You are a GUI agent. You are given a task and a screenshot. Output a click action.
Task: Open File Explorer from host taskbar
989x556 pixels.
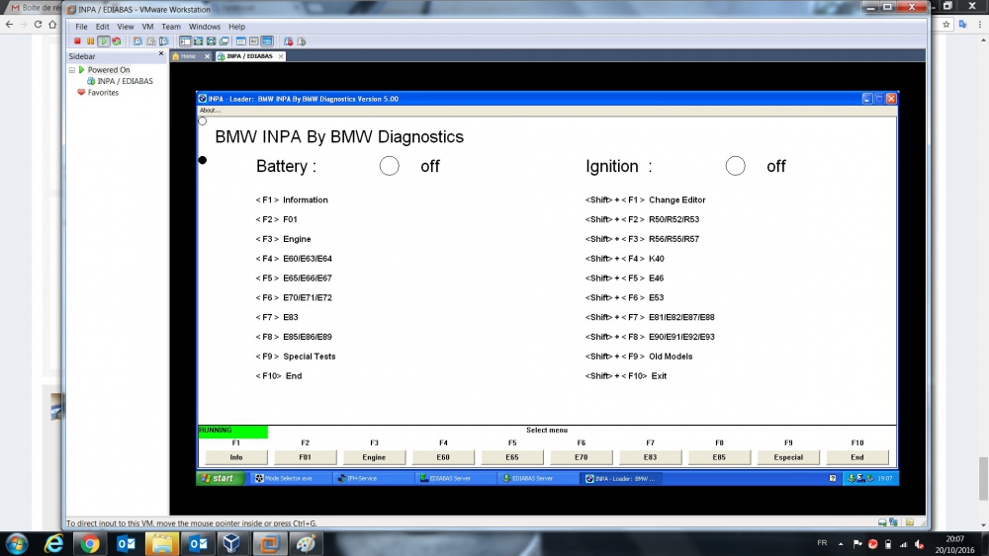[161, 543]
